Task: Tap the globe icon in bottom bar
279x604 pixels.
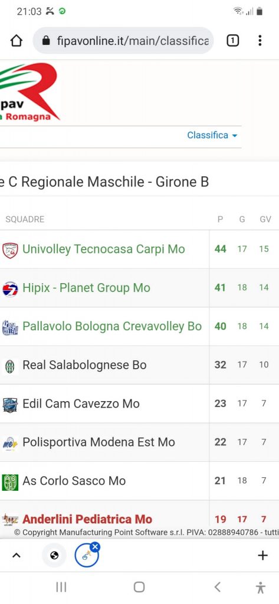Action: tap(54, 555)
